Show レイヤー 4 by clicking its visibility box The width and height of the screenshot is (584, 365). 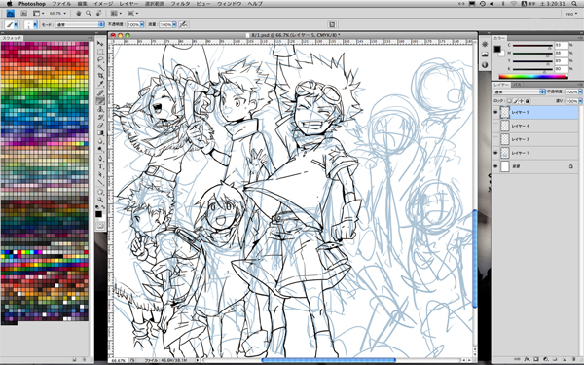pyautogui.click(x=495, y=126)
